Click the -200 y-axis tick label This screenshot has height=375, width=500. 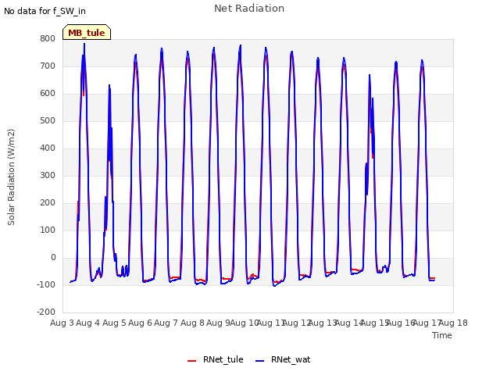(x=46, y=312)
